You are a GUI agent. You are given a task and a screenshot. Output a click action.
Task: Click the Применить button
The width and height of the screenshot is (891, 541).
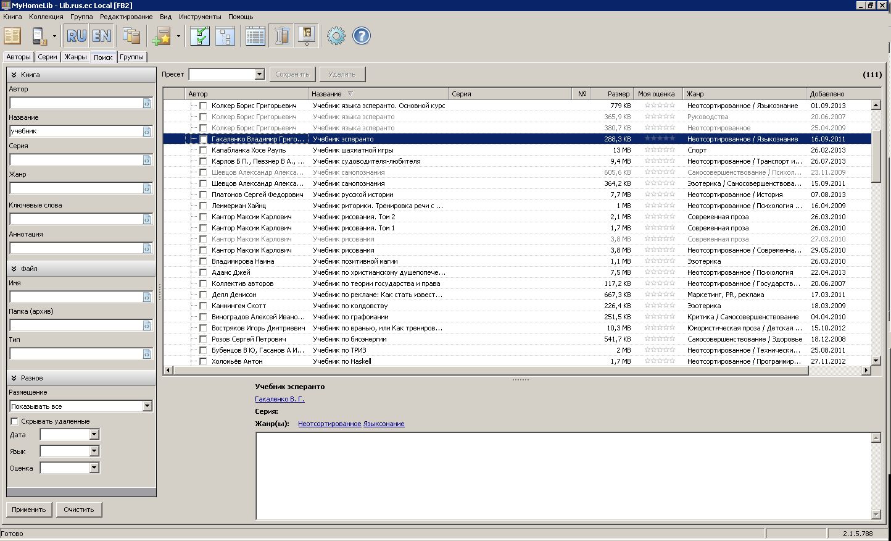29,510
